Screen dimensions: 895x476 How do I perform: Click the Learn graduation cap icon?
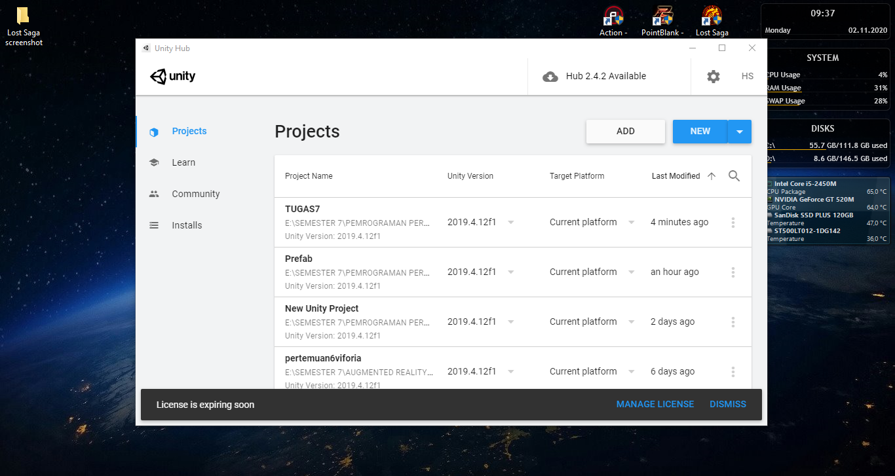(x=154, y=162)
